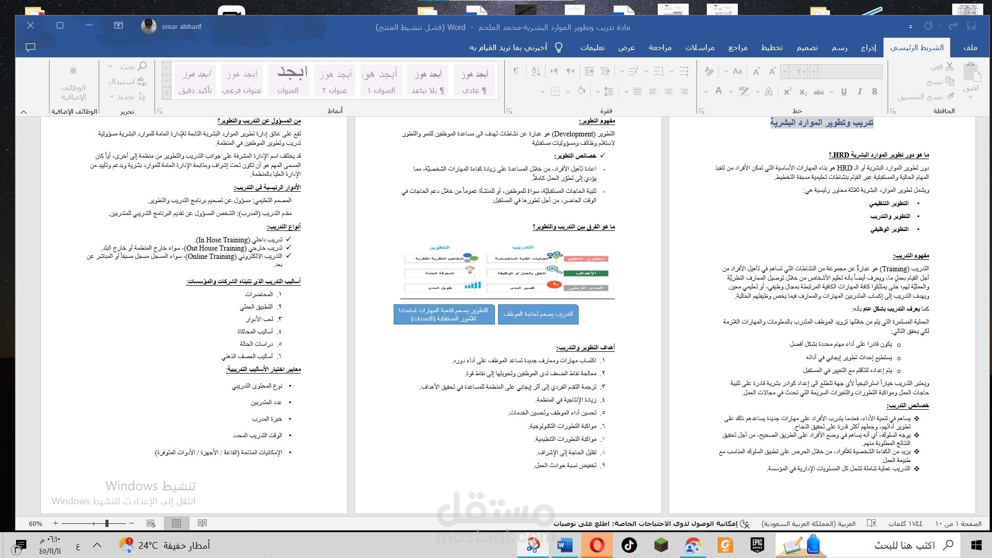Click the Format Painter (نسخ التنسيق)
Image resolution: width=992 pixels, height=558 pixels.
pos(925,97)
